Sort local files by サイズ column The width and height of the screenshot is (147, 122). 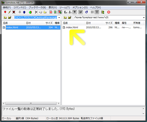coord(48,23)
